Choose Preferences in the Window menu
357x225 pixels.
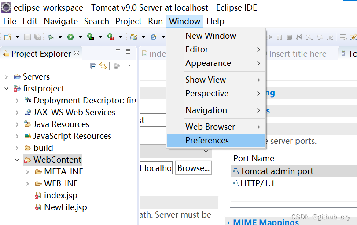coord(216,141)
